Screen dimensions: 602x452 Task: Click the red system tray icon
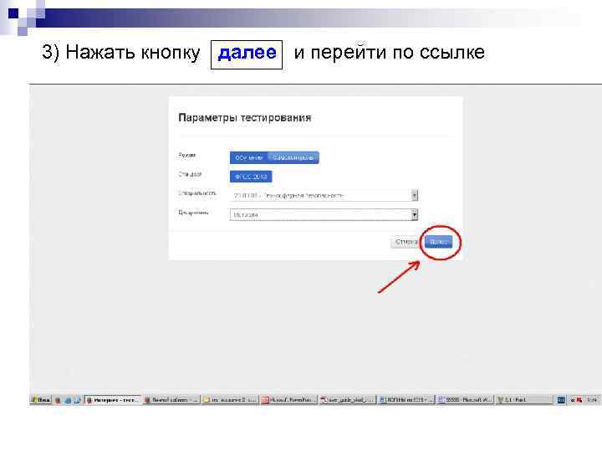pos(579,400)
